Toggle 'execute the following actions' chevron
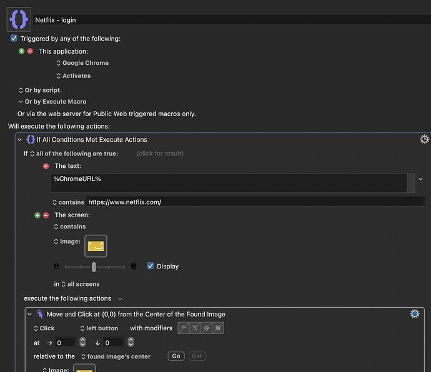Screen dimensions: 431x372 [x=120, y=298]
